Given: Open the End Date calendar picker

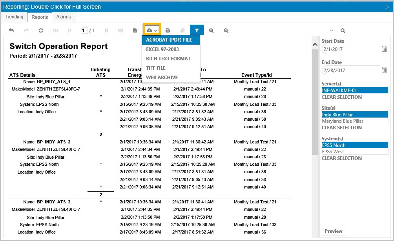Looking at the screenshot, I should (x=384, y=70).
